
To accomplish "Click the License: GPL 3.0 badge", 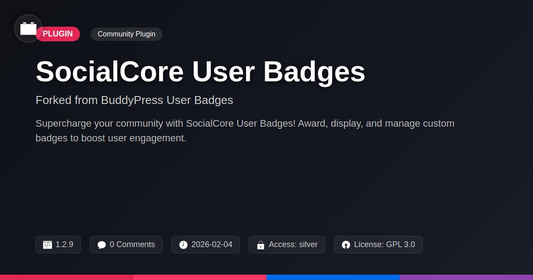I will pos(378,244).
